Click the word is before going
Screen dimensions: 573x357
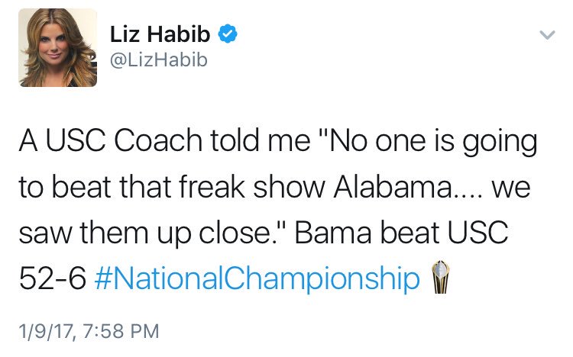tap(444, 141)
